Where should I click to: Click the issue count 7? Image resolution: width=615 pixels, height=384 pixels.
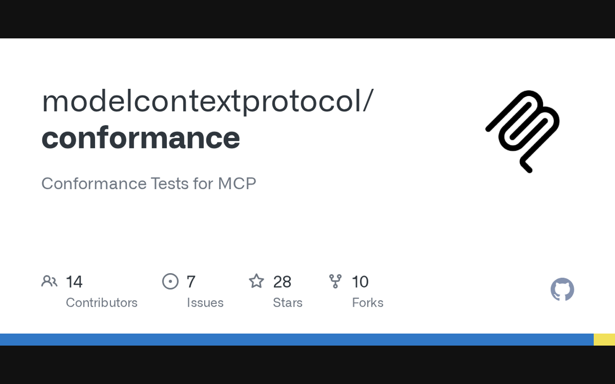point(191,282)
